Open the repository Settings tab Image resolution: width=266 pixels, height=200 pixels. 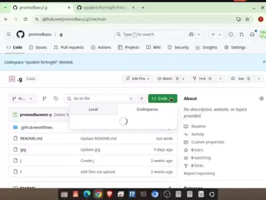click(x=235, y=47)
